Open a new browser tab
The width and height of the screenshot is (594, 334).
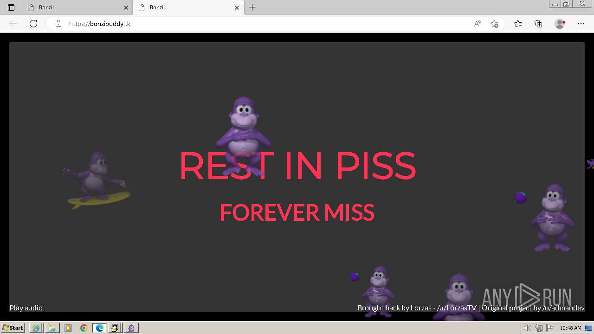(252, 7)
